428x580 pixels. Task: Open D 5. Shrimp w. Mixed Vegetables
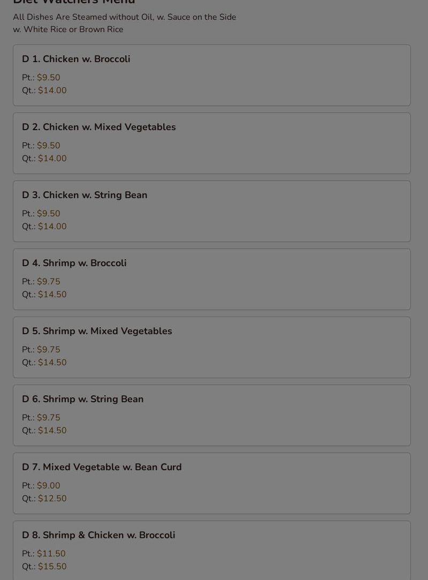tap(212, 348)
